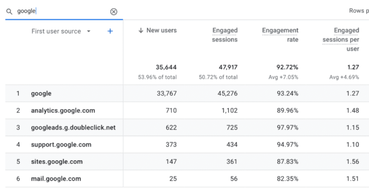Click the 97.97% engagement rate cell
The height and width of the screenshot is (190, 369).
pyautogui.click(x=287, y=128)
